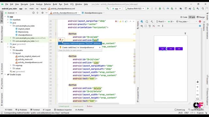Open project panel settings gear
Image resolution: width=209 pixels, height=117 pixels.
[x=42, y=13]
